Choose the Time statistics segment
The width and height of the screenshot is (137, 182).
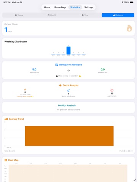(x=85, y=15)
